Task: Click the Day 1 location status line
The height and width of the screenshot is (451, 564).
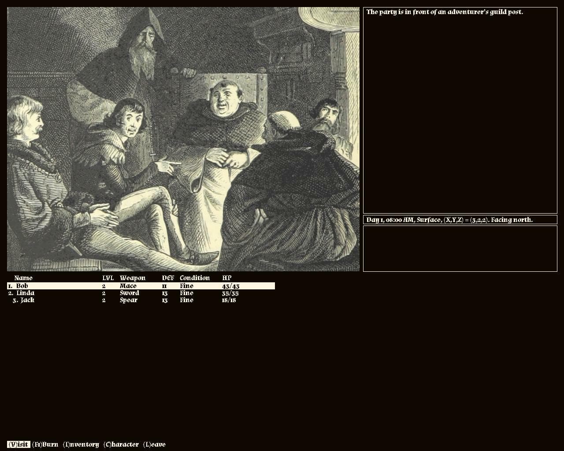Action: tap(449, 220)
